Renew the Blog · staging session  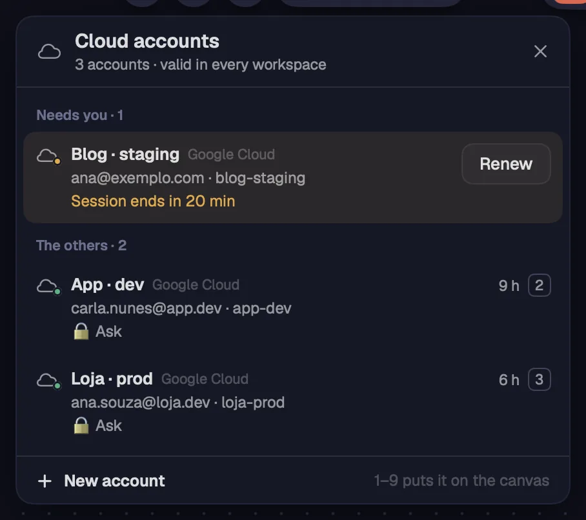click(506, 164)
